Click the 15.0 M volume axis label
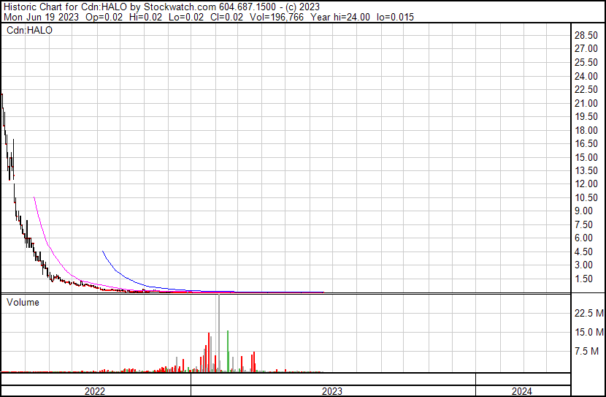This screenshot has width=606, height=397. [589, 332]
